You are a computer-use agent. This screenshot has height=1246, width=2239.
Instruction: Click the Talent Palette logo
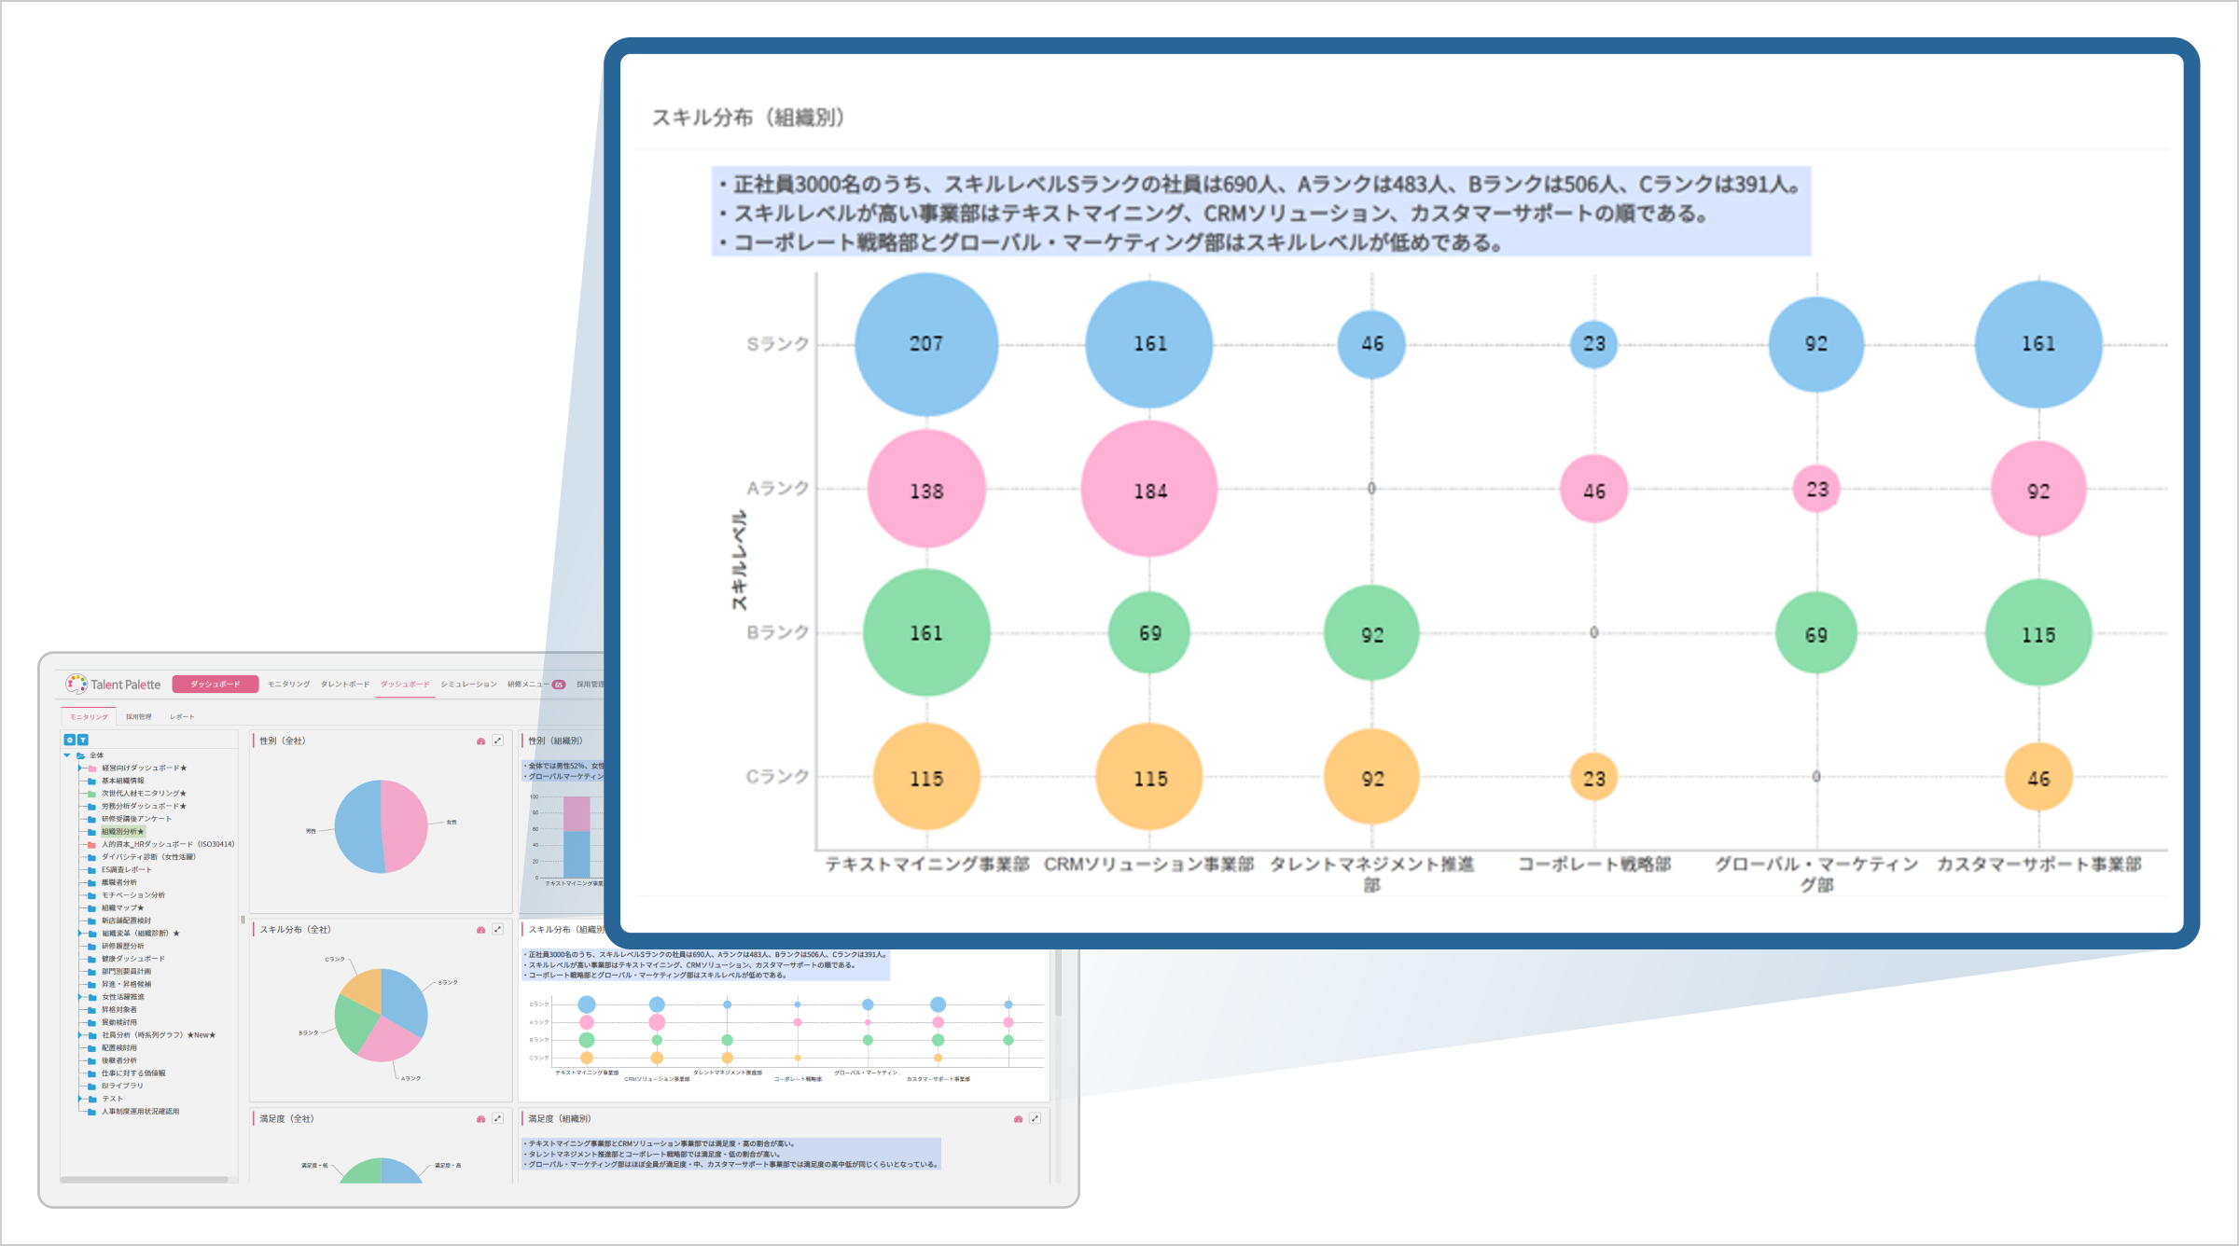coord(112,685)
